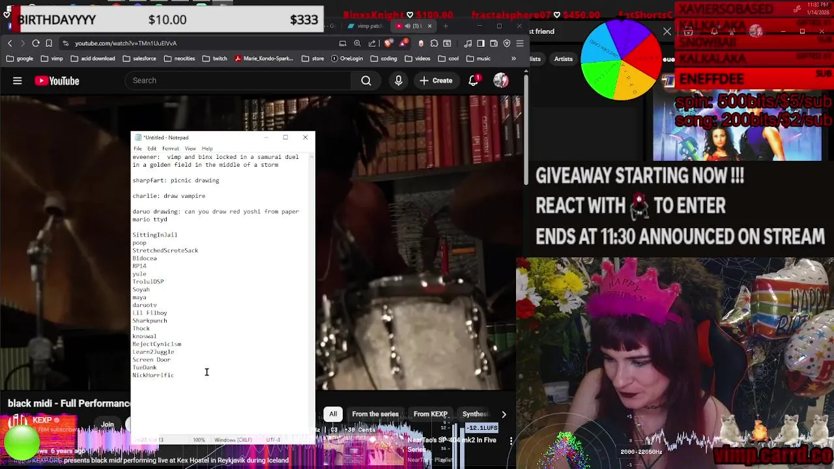Open Notepad Format menu
This screenshot has height=469, width=834.
(170, 149)
